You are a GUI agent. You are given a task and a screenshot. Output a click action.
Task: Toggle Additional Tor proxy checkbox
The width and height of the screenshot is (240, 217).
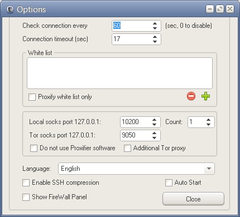pos(127,149)
